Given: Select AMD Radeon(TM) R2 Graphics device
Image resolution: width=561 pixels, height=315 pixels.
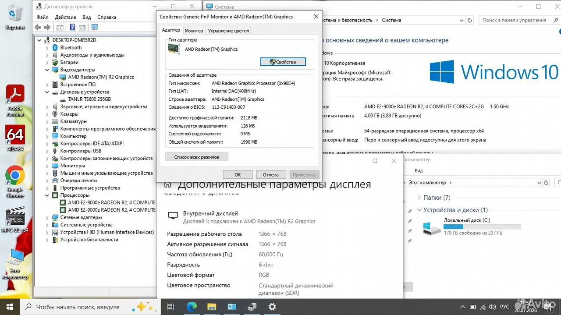Looking at the screenshot, I should [101, 77].
